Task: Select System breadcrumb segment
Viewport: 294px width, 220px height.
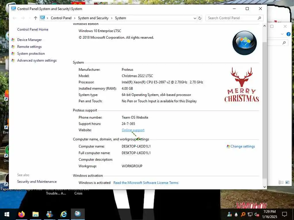Action: (121, 18)
